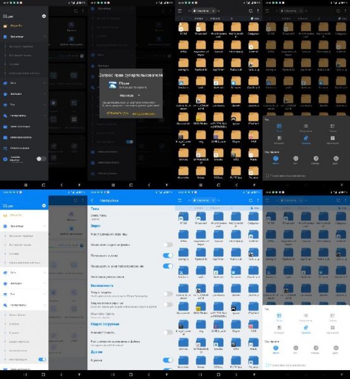Disable the show thumbnails switch in Настройки
The image size is (350, 379).
(168, 255)
